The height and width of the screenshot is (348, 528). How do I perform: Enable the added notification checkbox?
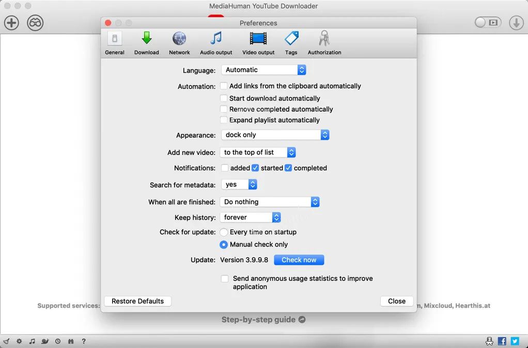(225, 168)
